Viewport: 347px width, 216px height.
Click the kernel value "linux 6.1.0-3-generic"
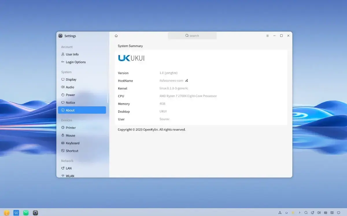tap(174, 88)
